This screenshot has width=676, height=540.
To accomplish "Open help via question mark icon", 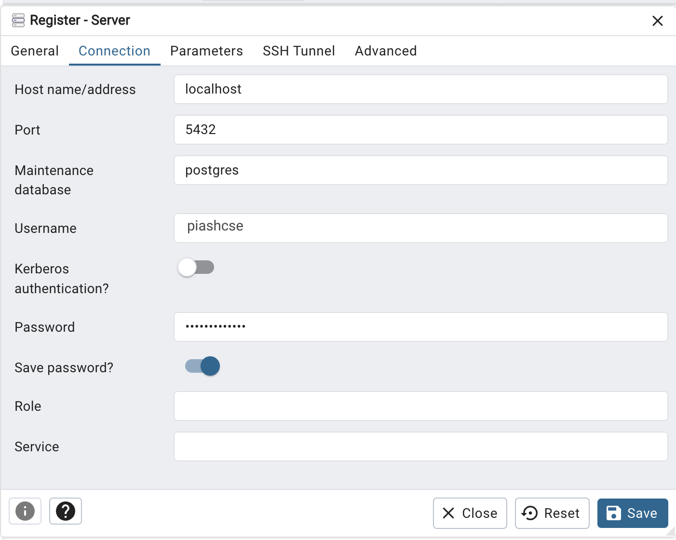I will pos(66,511).
